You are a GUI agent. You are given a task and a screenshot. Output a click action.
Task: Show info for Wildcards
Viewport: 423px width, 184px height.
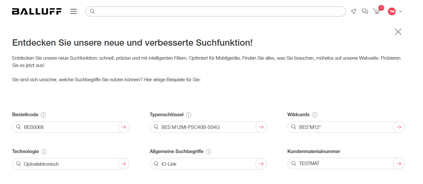pos(315,115)
